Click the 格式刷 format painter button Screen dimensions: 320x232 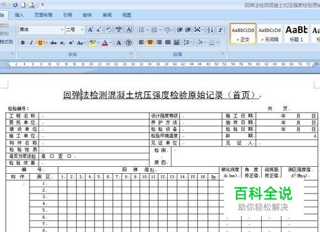tap(6, 42)
